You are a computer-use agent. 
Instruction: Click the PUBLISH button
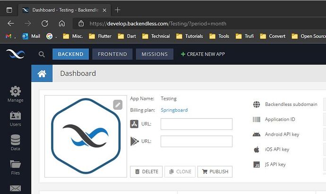pos(215,171)
